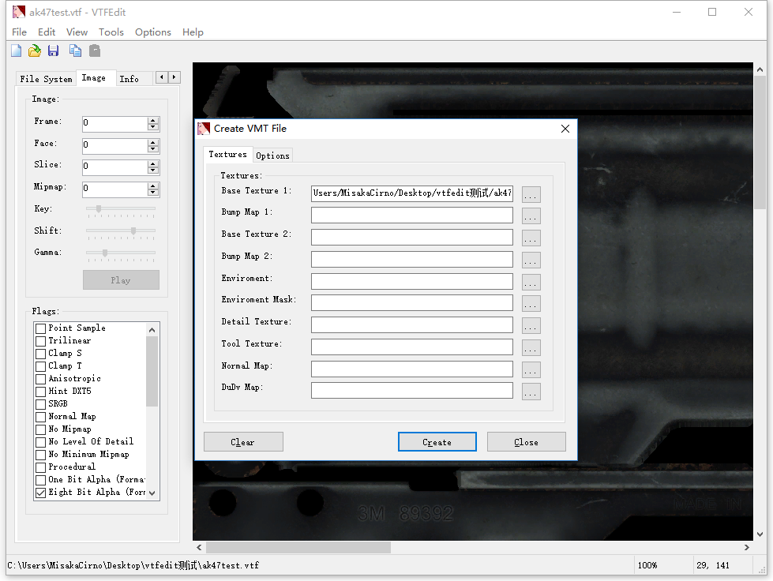Enable the No Mipmap flag
773x581 pixels.
(x=41, y=429)
